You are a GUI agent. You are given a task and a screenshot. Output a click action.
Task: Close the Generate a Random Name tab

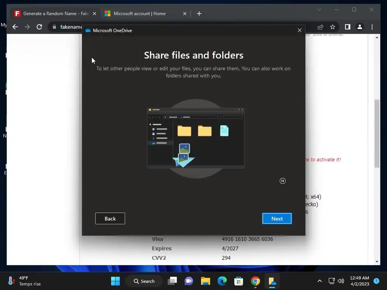tap(94, 14)
